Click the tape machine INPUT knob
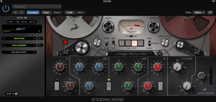The height and width of the screenshot is (102, 216). 108,27
